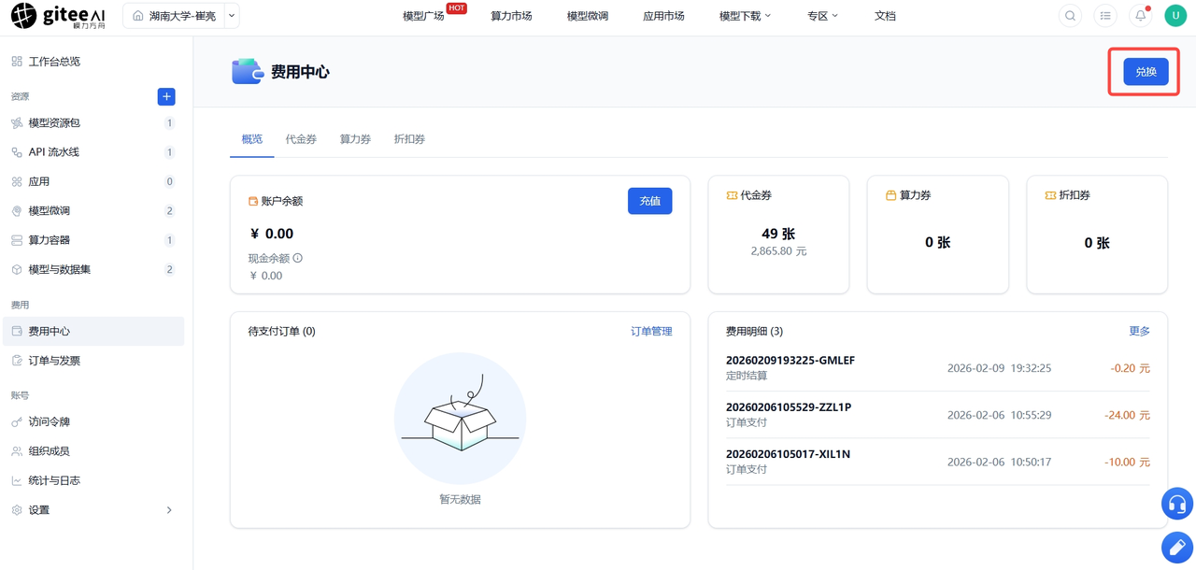Expand the 模型下载 menu

(745, 16)
